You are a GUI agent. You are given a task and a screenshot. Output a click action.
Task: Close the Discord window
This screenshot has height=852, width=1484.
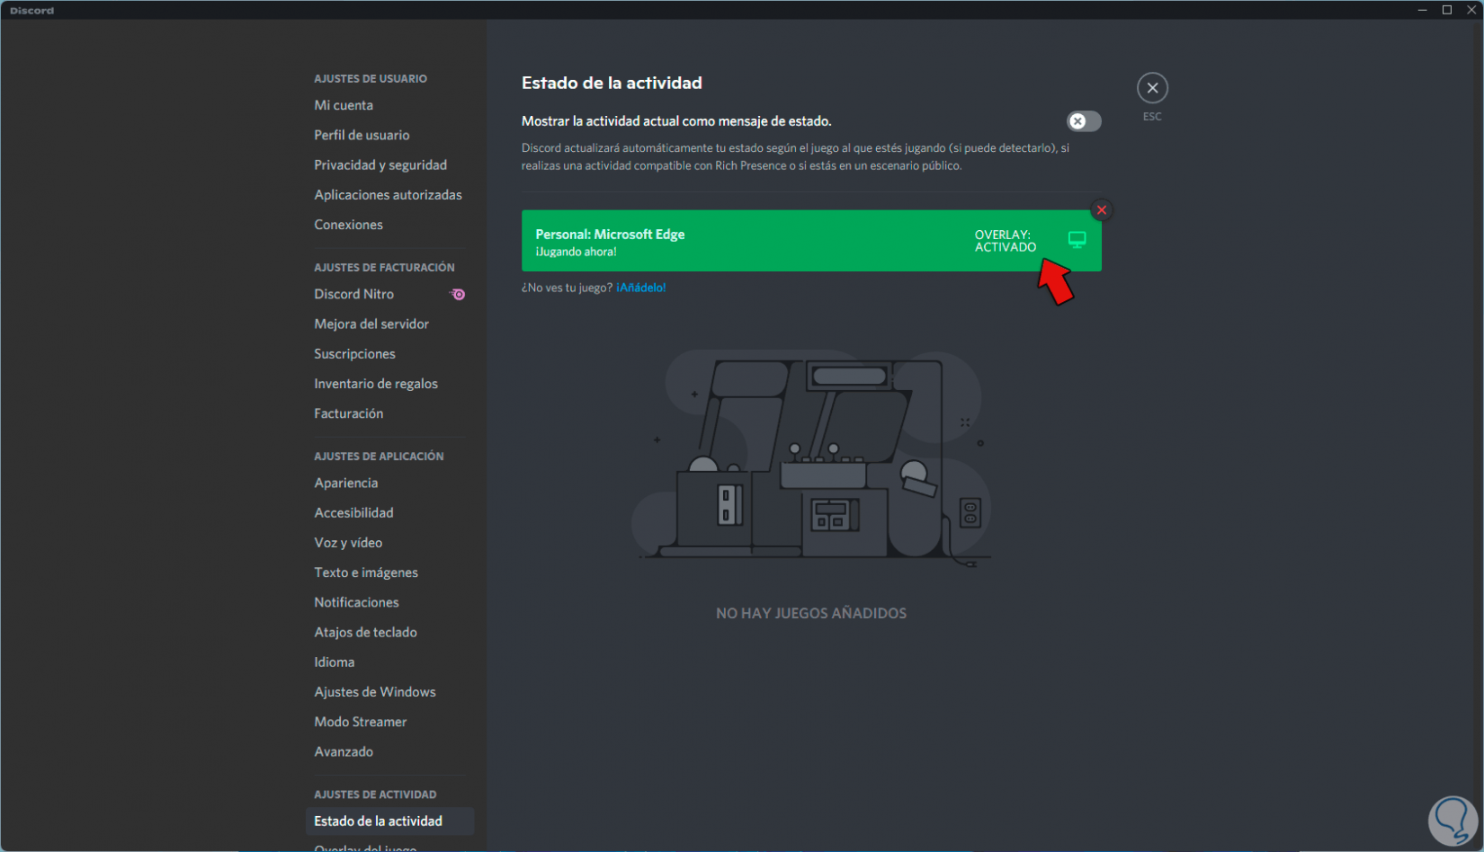[1471, 10]
